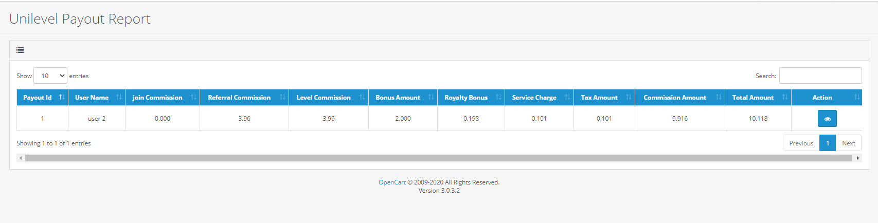Sort by Royalty Bonus column

[x=471, y=98]
